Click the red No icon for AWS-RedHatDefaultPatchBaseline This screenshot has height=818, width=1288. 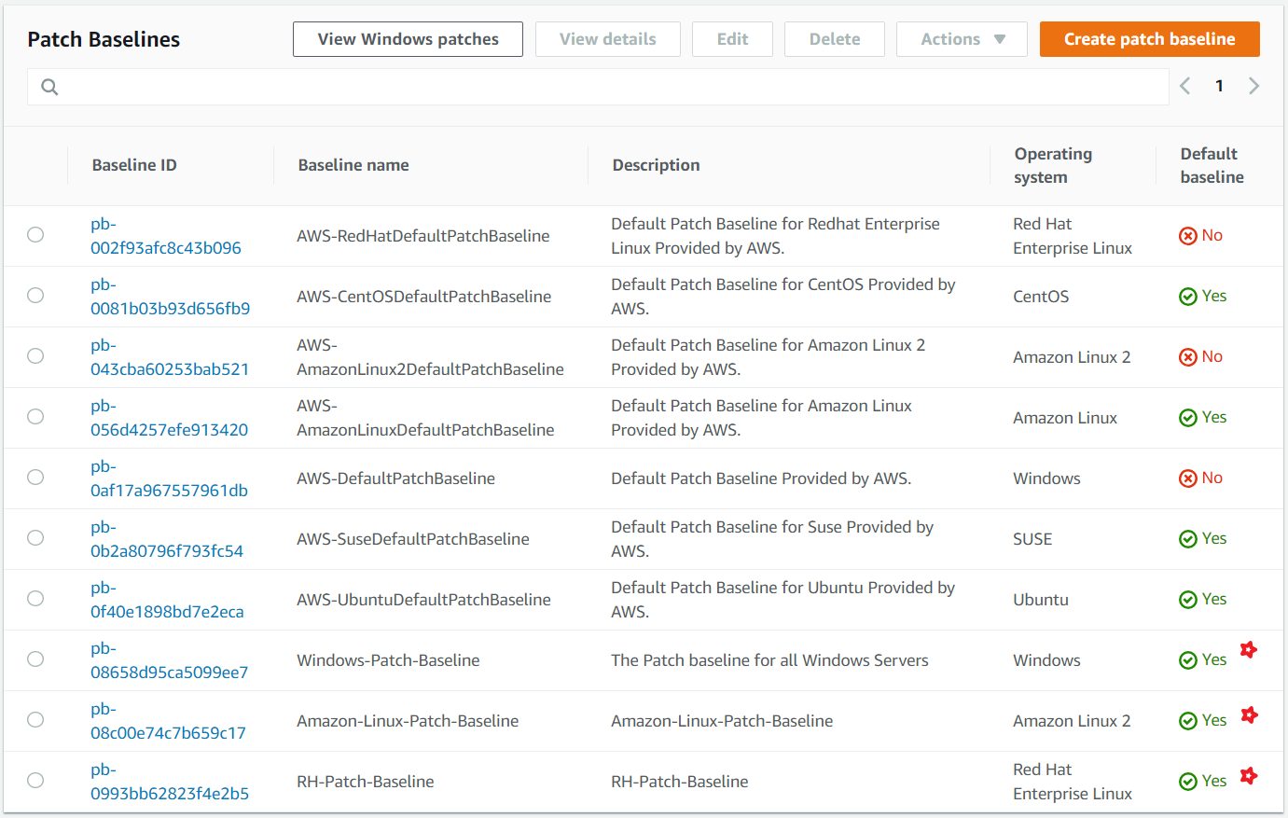click(x=1188, y=236)
